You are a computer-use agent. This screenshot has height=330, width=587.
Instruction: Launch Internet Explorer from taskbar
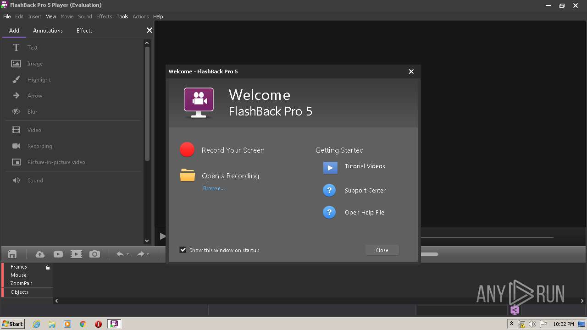(37, 324)
